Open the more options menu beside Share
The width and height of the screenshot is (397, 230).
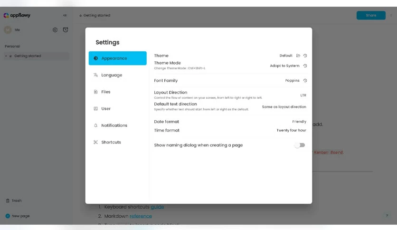coord(391,15)
